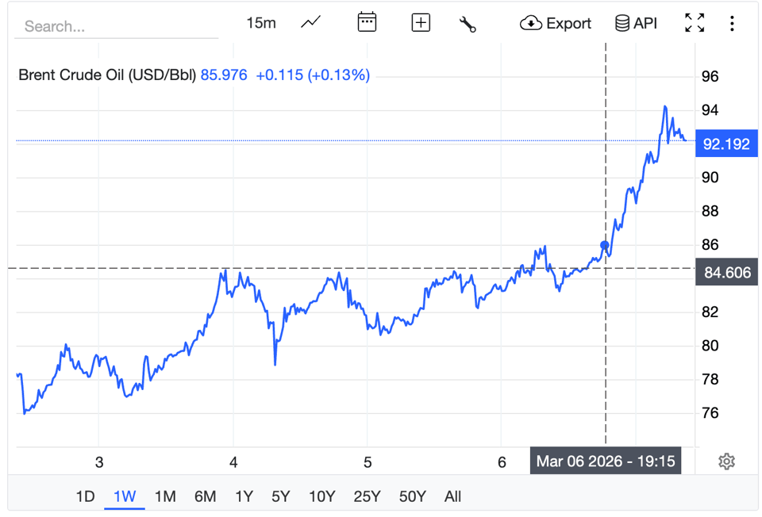762x517 pixels.
Task: Open the wrench tools icon
Action: pos(468,24)
